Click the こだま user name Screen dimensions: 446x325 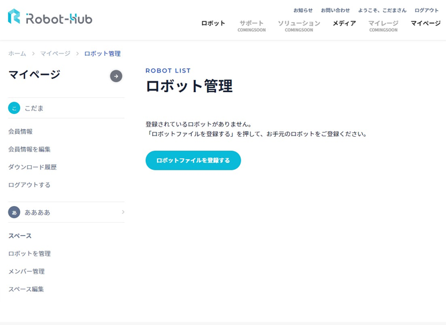coord(34,108)
